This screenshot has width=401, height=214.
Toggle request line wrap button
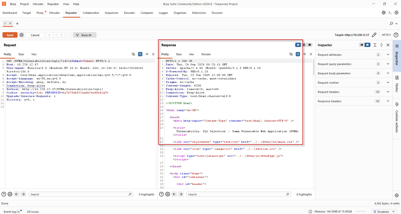140,54
